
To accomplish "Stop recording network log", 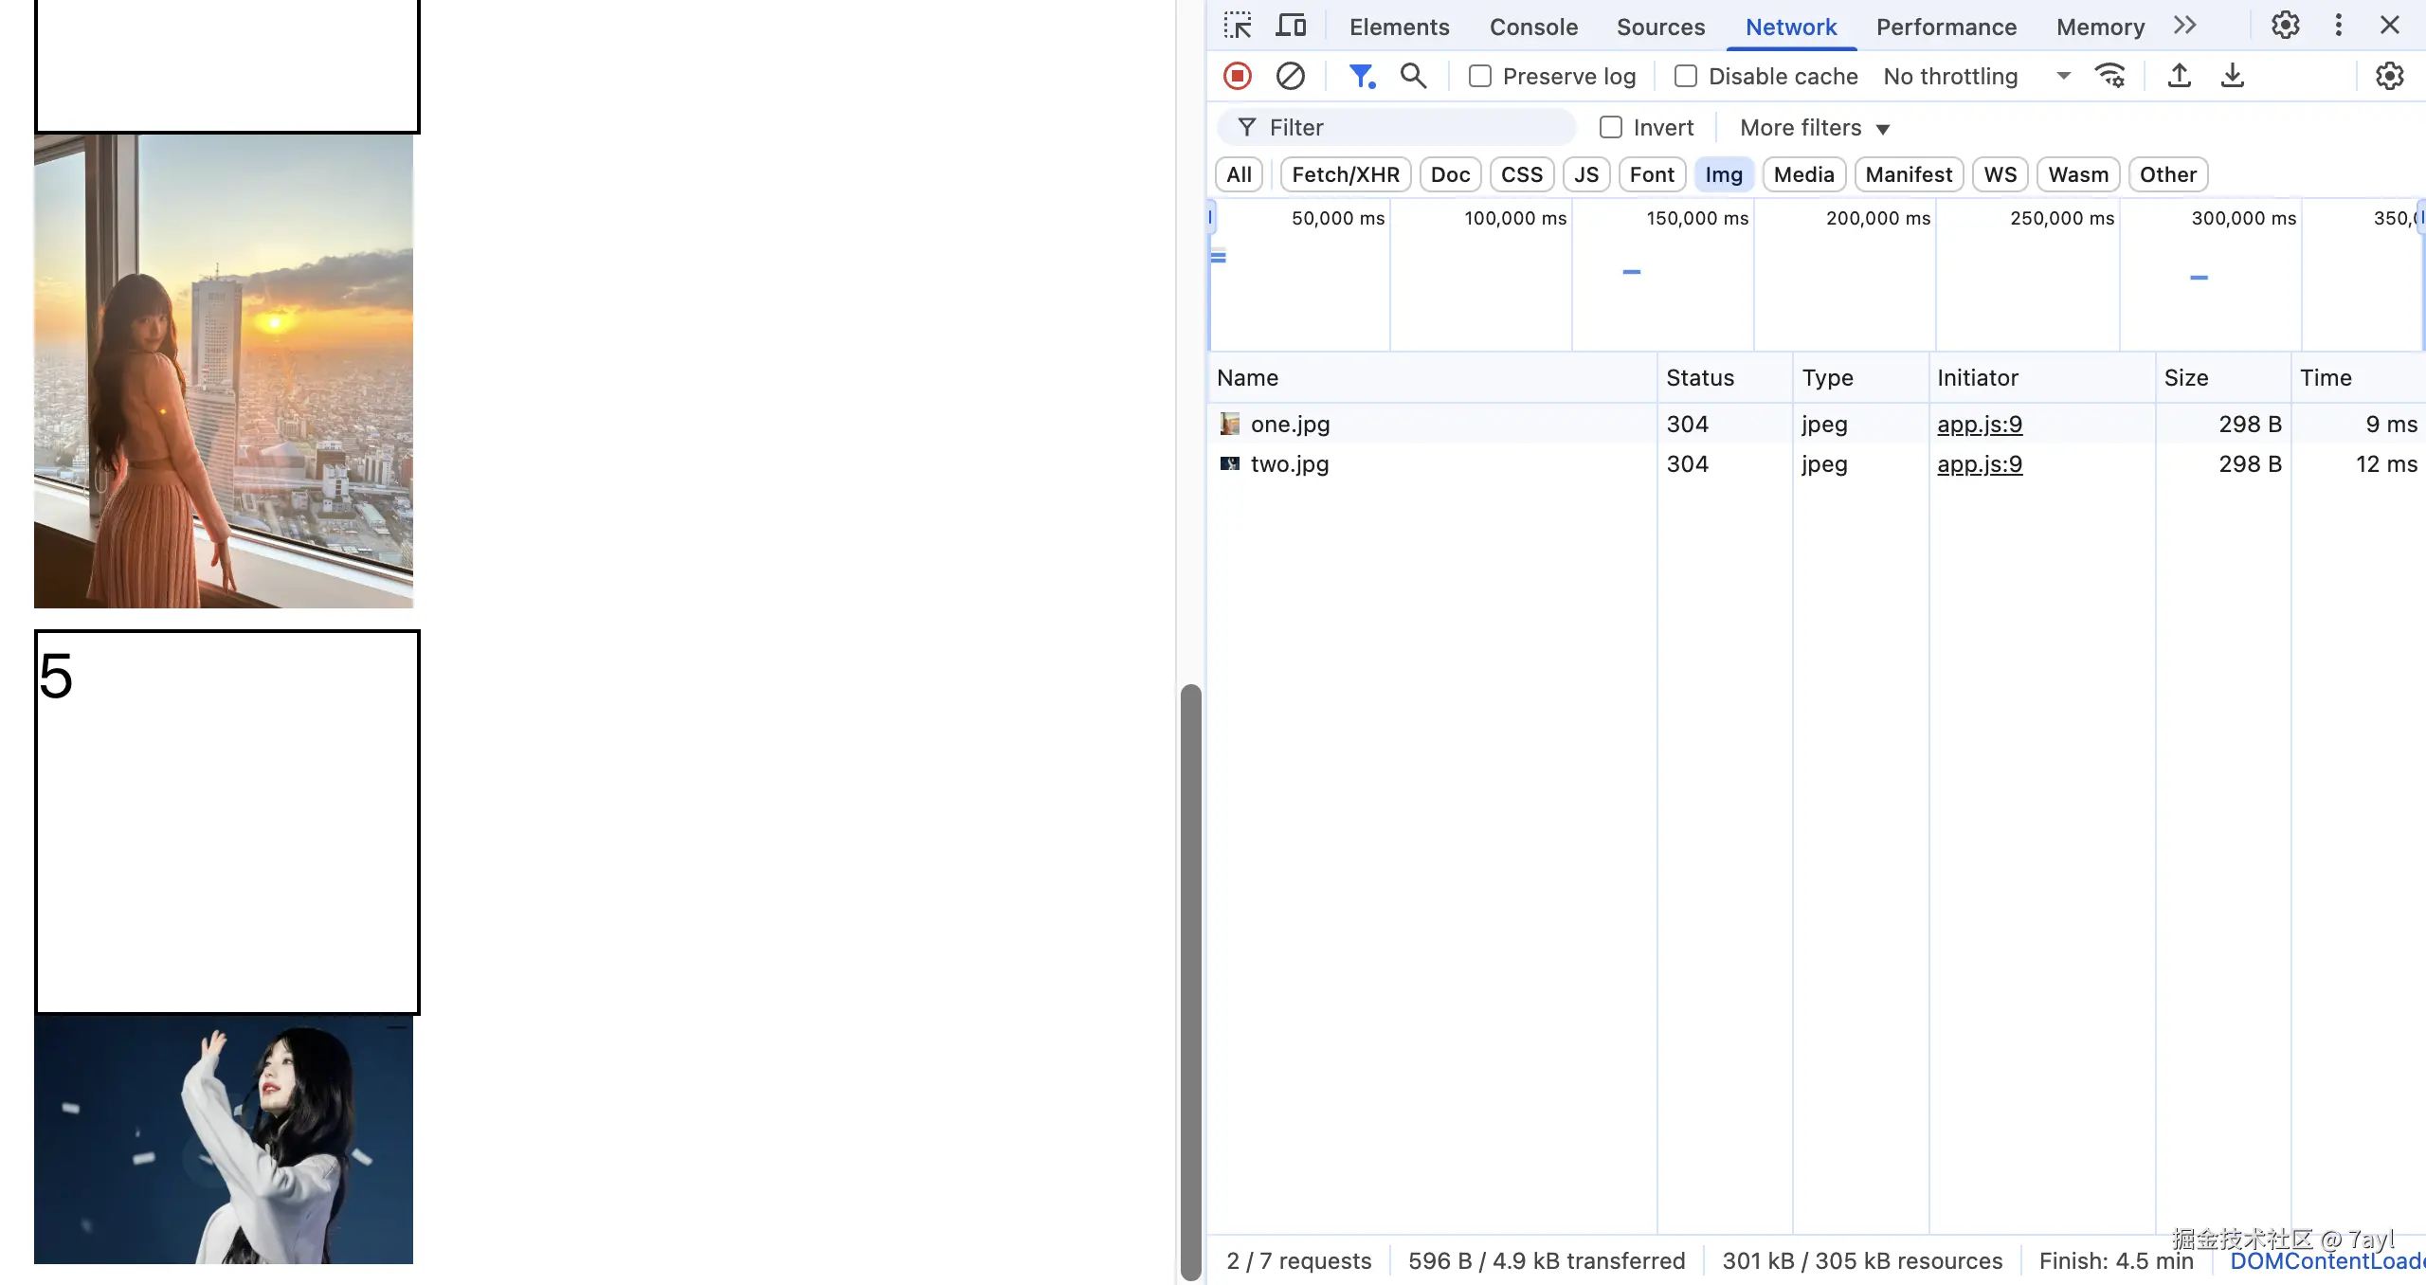I will [1237, 76].
